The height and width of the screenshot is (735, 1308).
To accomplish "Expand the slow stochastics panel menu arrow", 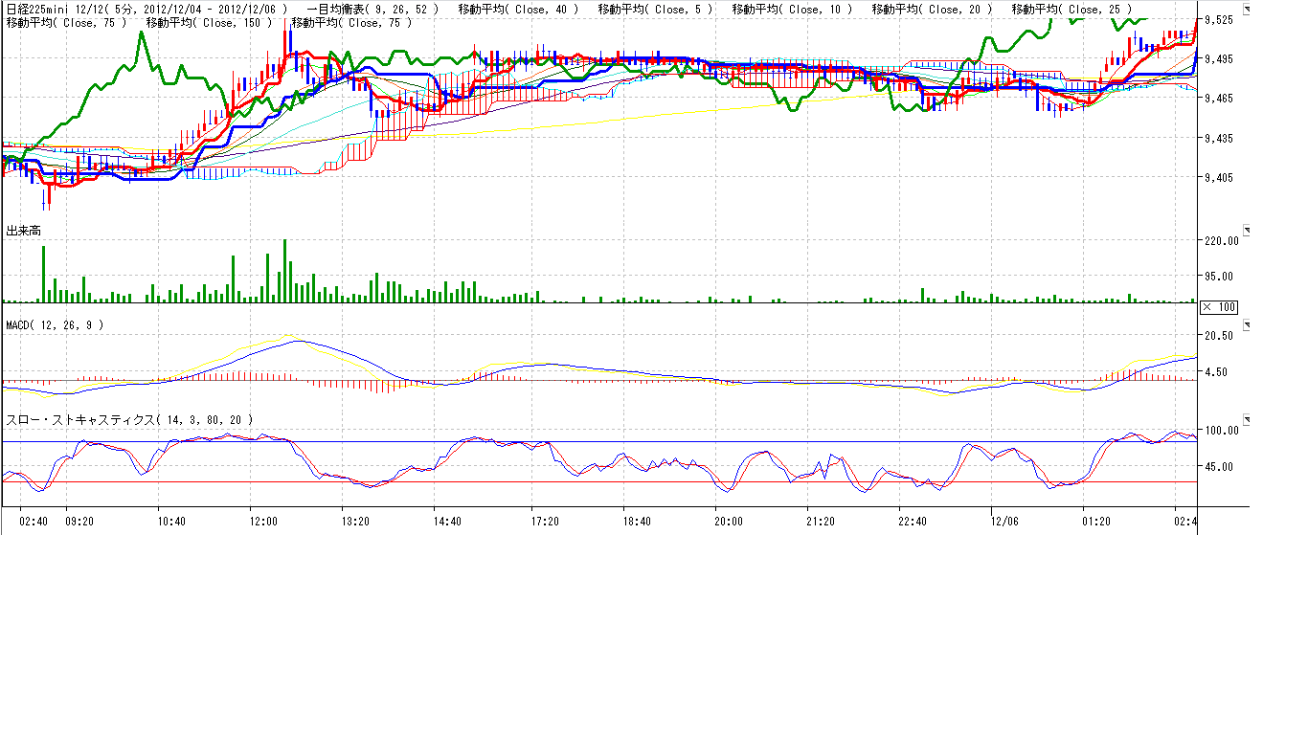I will pyautogui.click(x=1246, y=419).
